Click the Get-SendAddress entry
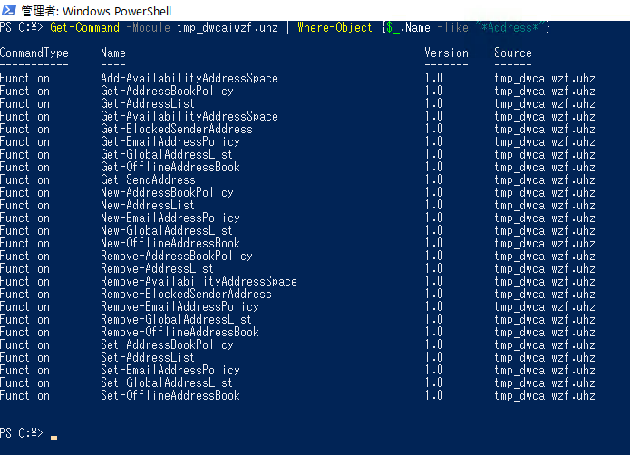 pos(148,179)
